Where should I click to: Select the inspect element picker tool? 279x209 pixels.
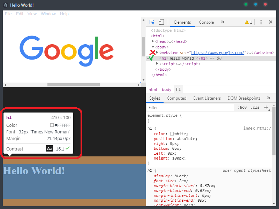[152, 22]
